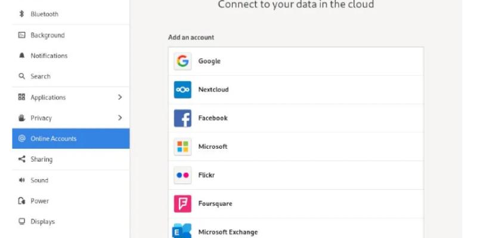Viewport: 477px width, 238px height.
Task: Click the Flickr logo icon
Action: (x=182, y=175)
